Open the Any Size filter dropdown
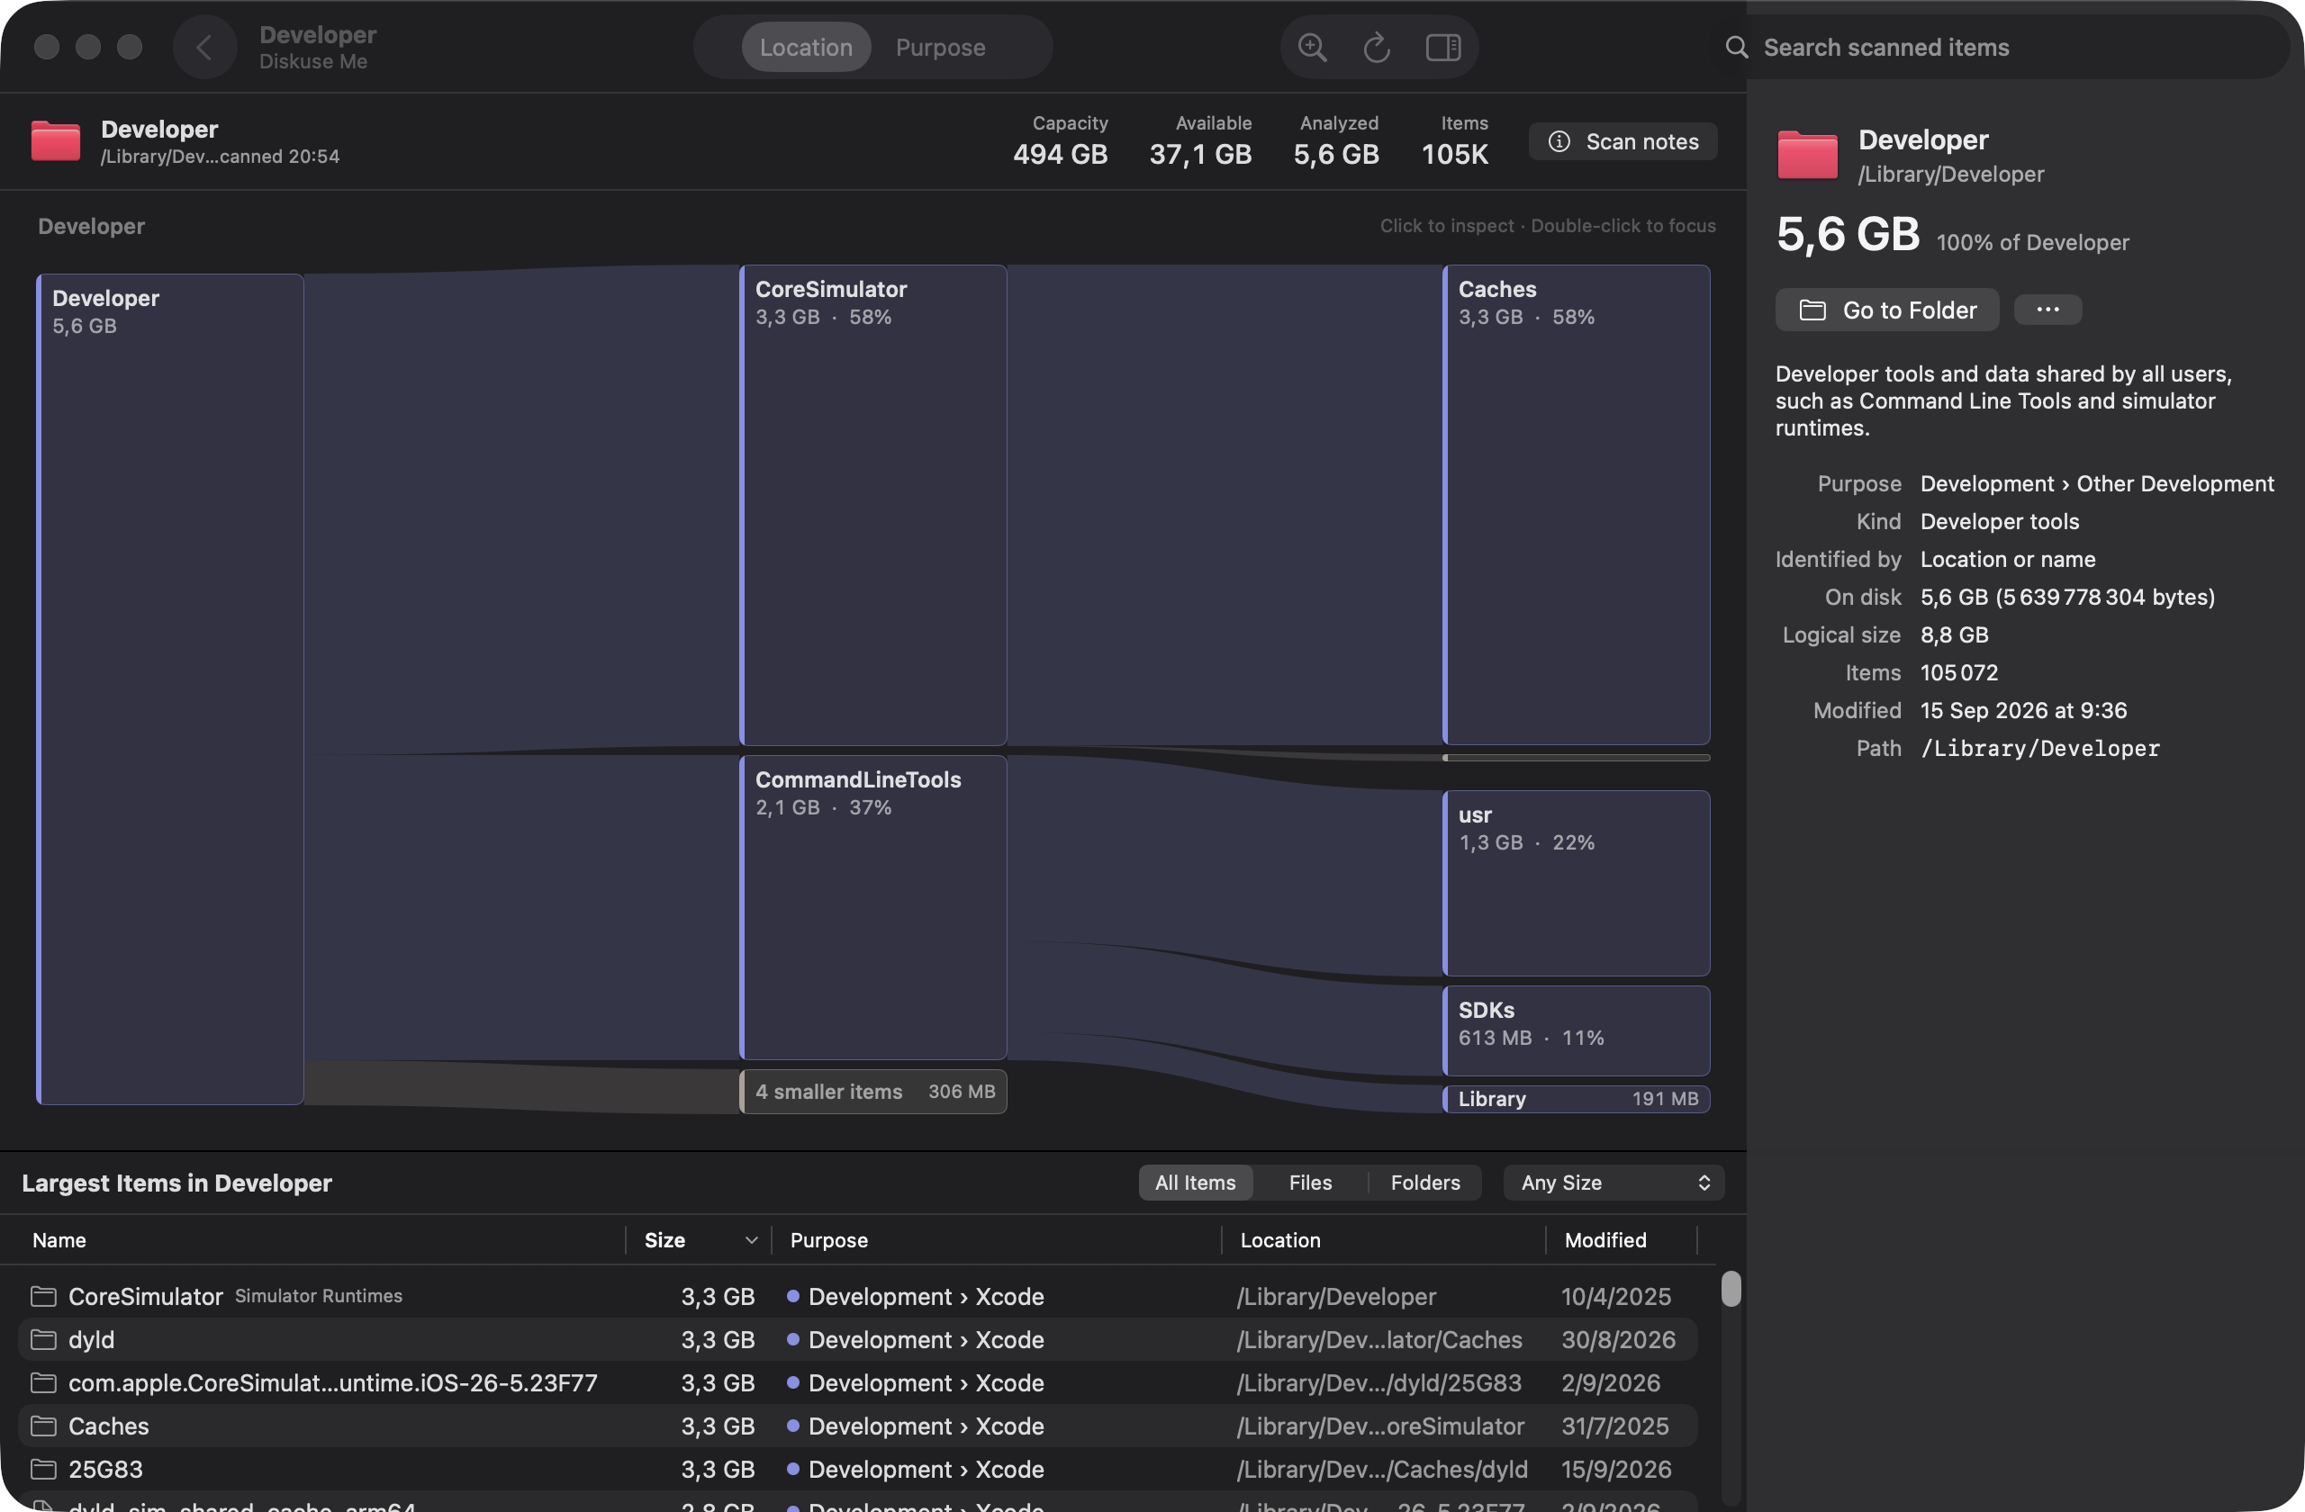This screenshot has width=2305, height=1512. (x=1614, y=1182)
